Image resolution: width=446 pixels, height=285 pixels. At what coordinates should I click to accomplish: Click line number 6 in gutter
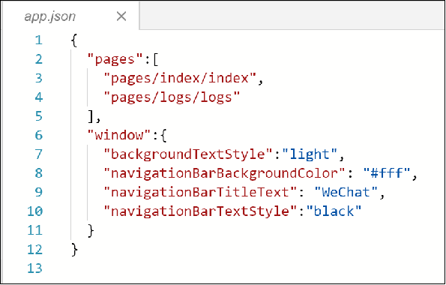tap(39, 135)
